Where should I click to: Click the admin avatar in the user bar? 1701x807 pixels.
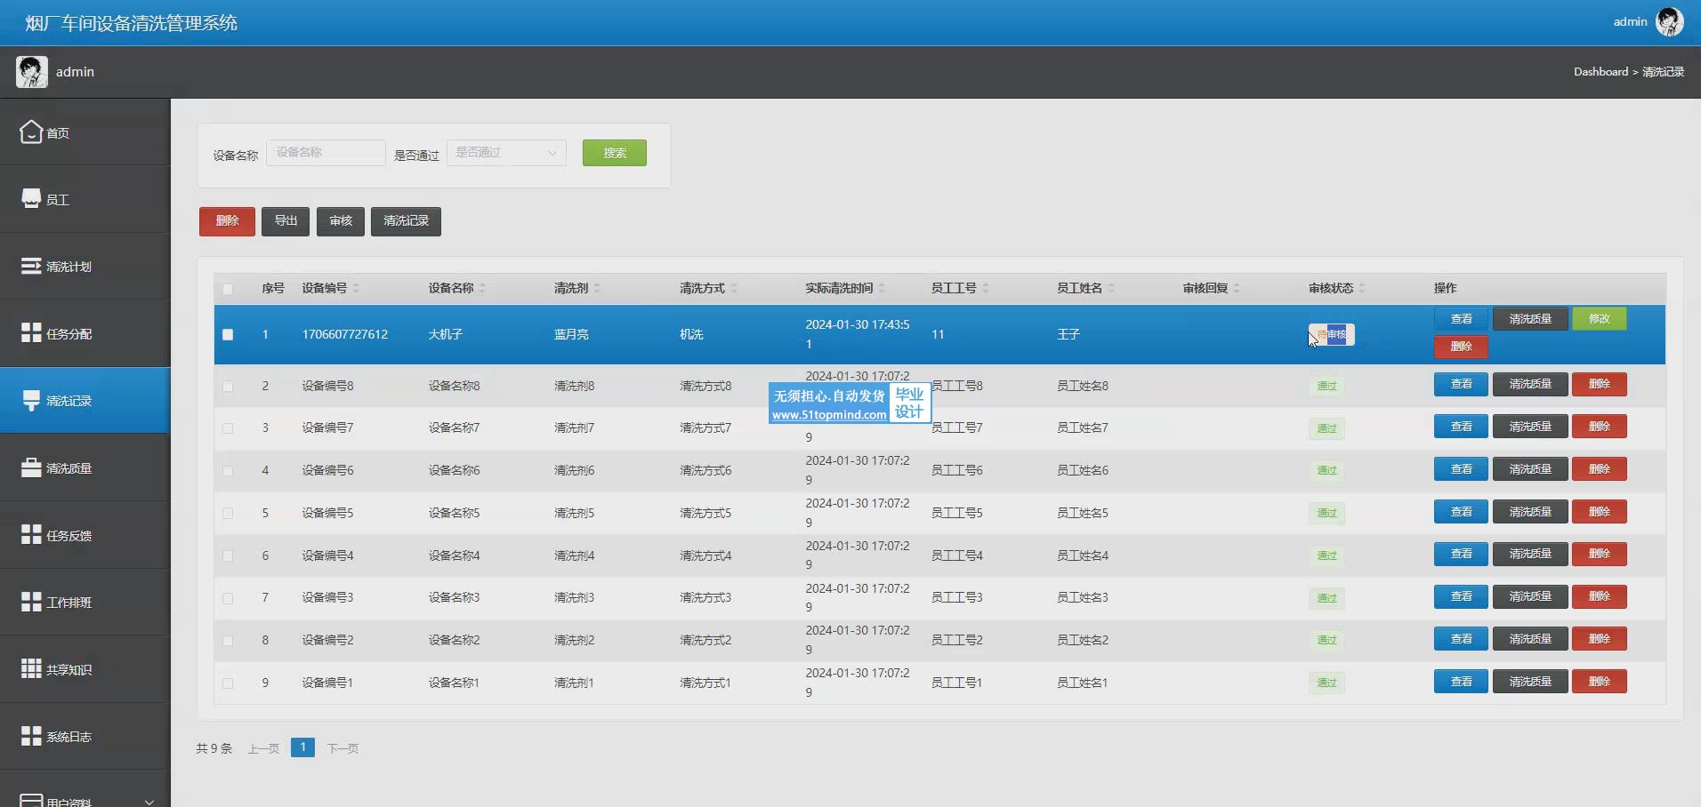click(x=32, y=71)
